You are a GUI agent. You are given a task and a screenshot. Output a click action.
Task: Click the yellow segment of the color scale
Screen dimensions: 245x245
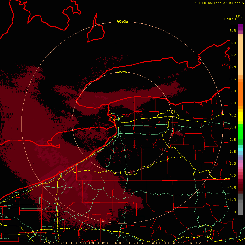240,117
